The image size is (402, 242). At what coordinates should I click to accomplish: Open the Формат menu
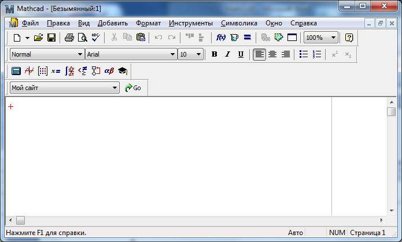pyautogui.click(x=148, y=23)
